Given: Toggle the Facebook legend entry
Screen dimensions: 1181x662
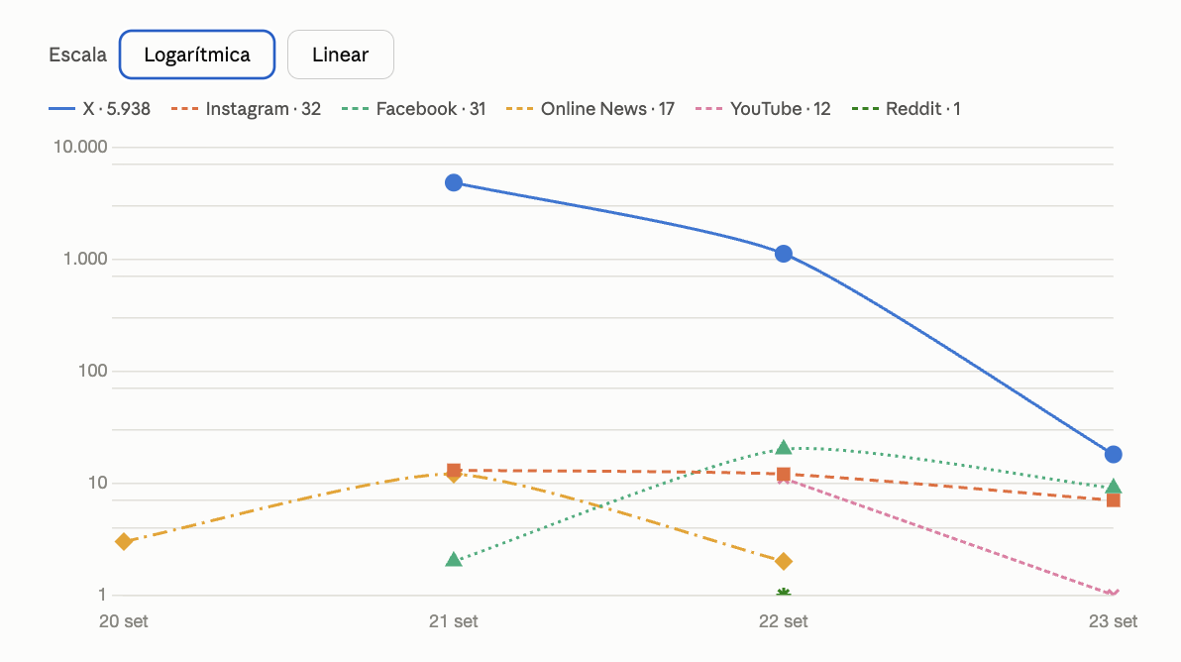Looking at the screenshot, I should tap(413, 109).
